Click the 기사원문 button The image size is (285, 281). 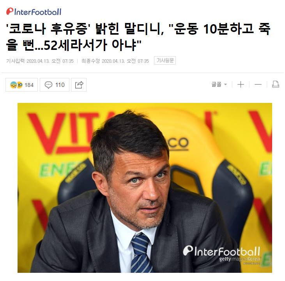click(165, 60)
